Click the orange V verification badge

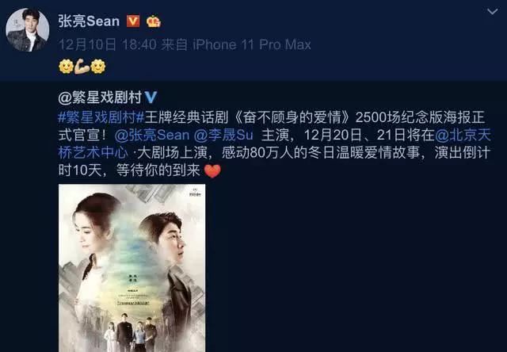coord(133,21)
